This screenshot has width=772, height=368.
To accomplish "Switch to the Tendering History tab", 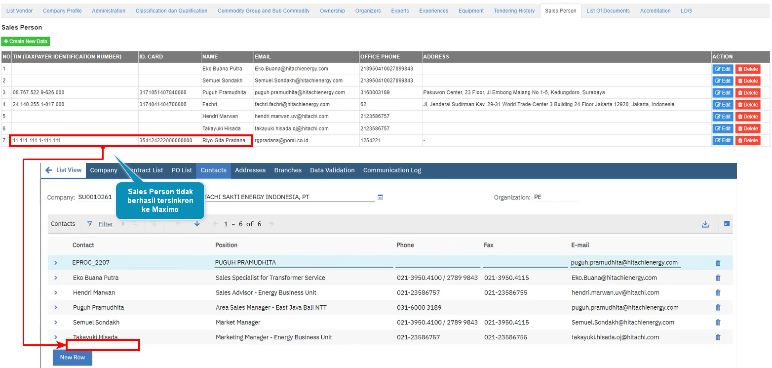I will (514, 11).
